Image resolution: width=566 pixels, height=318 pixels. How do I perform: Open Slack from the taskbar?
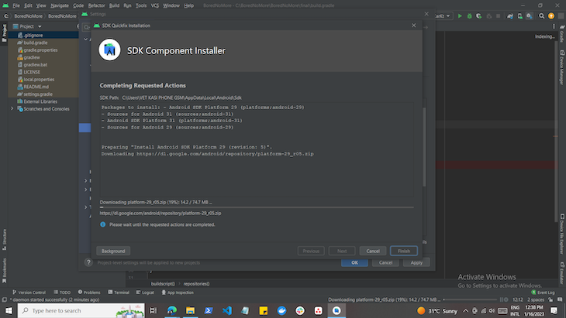299,310
